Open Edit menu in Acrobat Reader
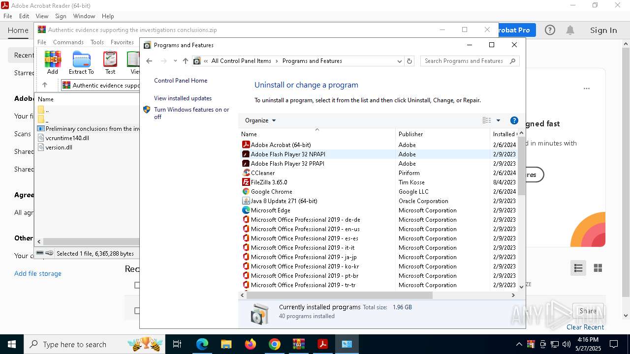Image resolution: width=630 pixels, height=354 pixels. point(24,16)
